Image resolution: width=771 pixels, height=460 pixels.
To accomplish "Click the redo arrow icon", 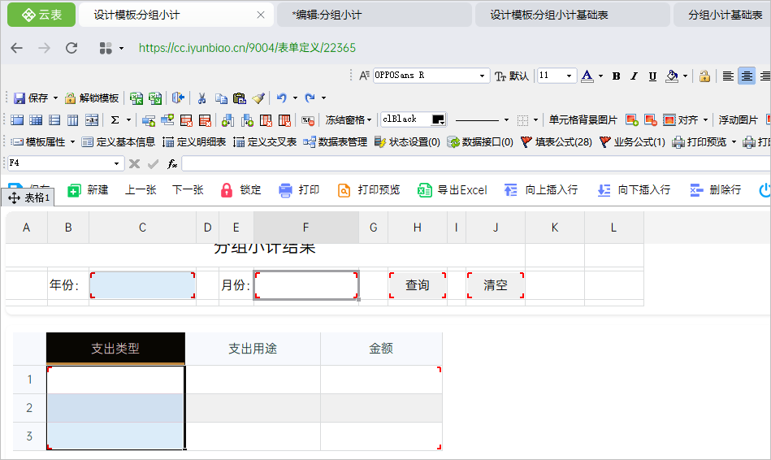I will coord(310,98).
